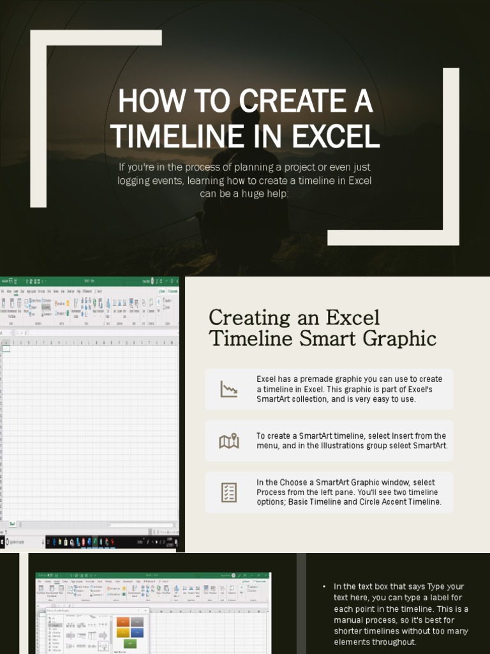Click the "Excel has a premade graphic" card text
This screenshot has height=654, width=490.
click(x=349, y=389)
